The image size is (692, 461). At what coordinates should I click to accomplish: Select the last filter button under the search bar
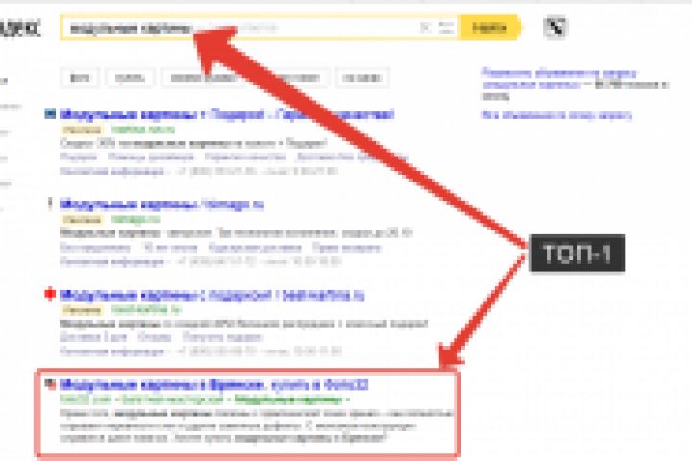pos(362,78)
